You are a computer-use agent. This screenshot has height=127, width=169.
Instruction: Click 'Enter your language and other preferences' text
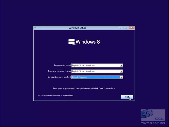click(x=84, y=88)
